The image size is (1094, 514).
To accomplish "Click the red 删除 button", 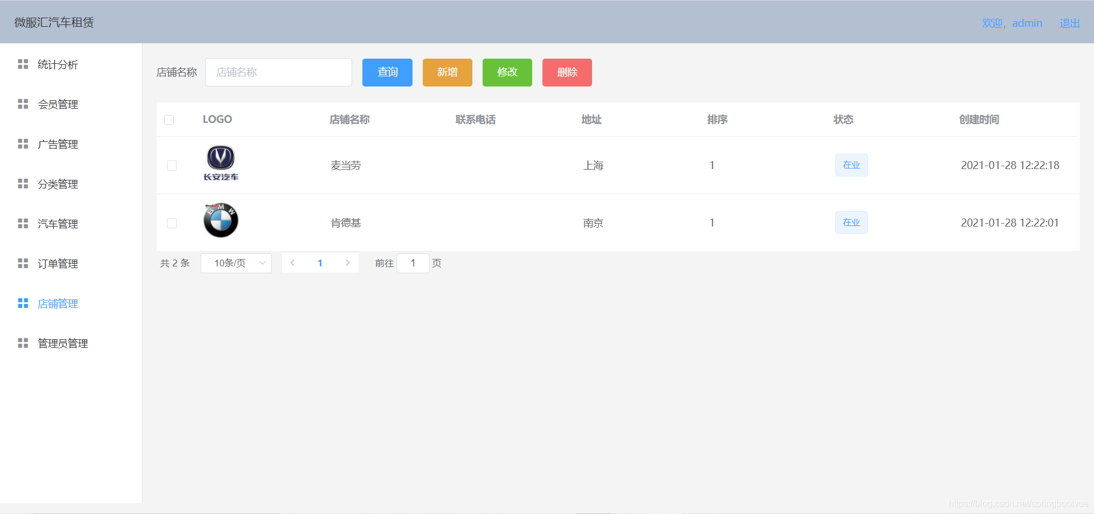I will pos(567,72).
